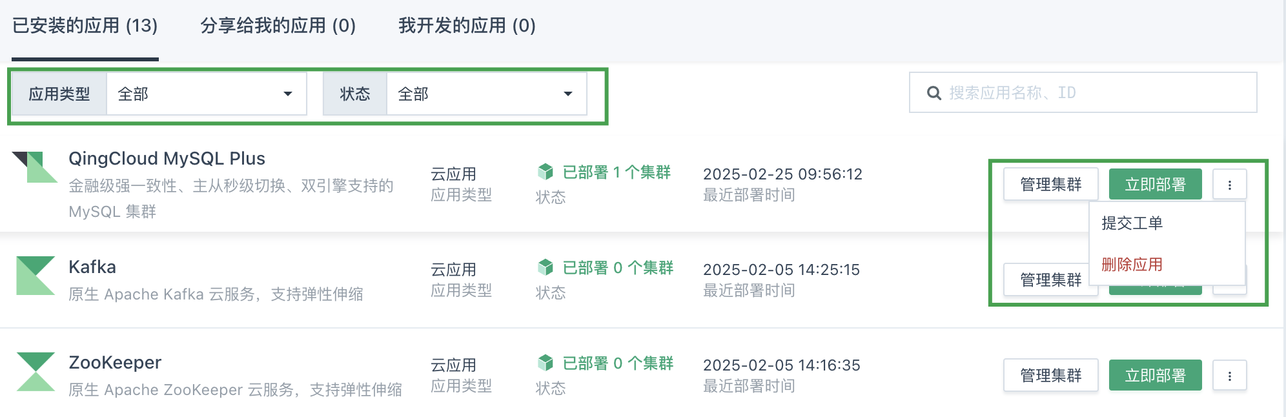Switch to 分享给我的应用 tab
The image size is (1286, 417).
(278, 26)
